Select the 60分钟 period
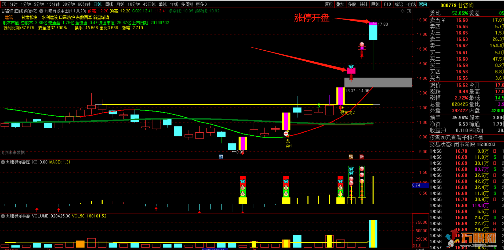This screenshot has height=250, width=504. pyautogui.click(x=84, y=4)
